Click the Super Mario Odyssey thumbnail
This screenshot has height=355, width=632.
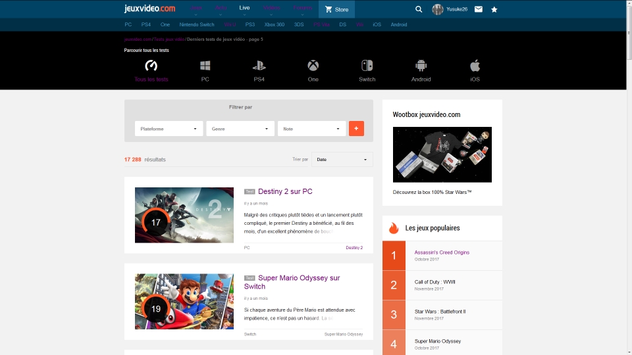pos(184,302)
